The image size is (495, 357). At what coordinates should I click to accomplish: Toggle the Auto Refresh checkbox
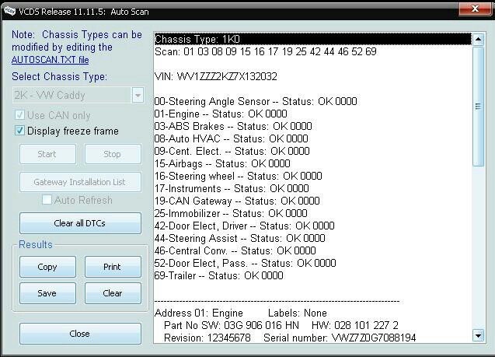(47, 199)
